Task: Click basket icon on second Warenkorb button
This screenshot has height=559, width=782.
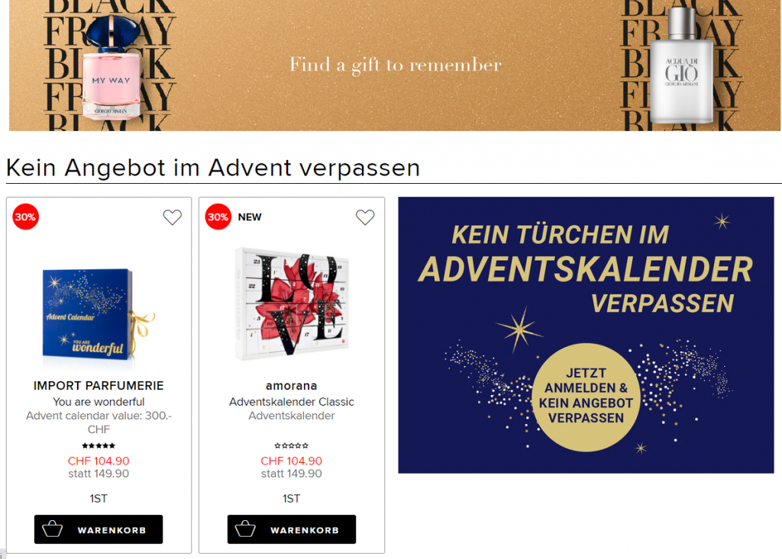Action: (x=245, y=529)
